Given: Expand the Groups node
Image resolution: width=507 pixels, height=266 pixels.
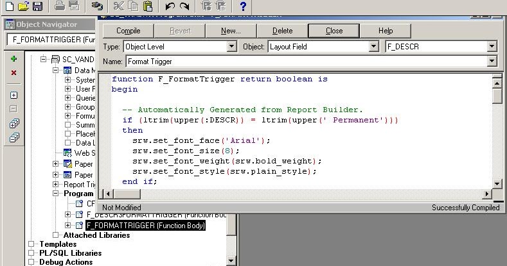Looking at the screenshot, I should tap(67, 107).
